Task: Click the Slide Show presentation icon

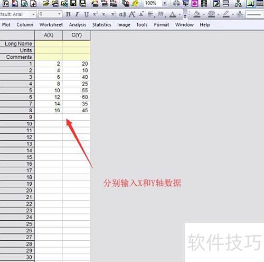Action: point(185,3)
